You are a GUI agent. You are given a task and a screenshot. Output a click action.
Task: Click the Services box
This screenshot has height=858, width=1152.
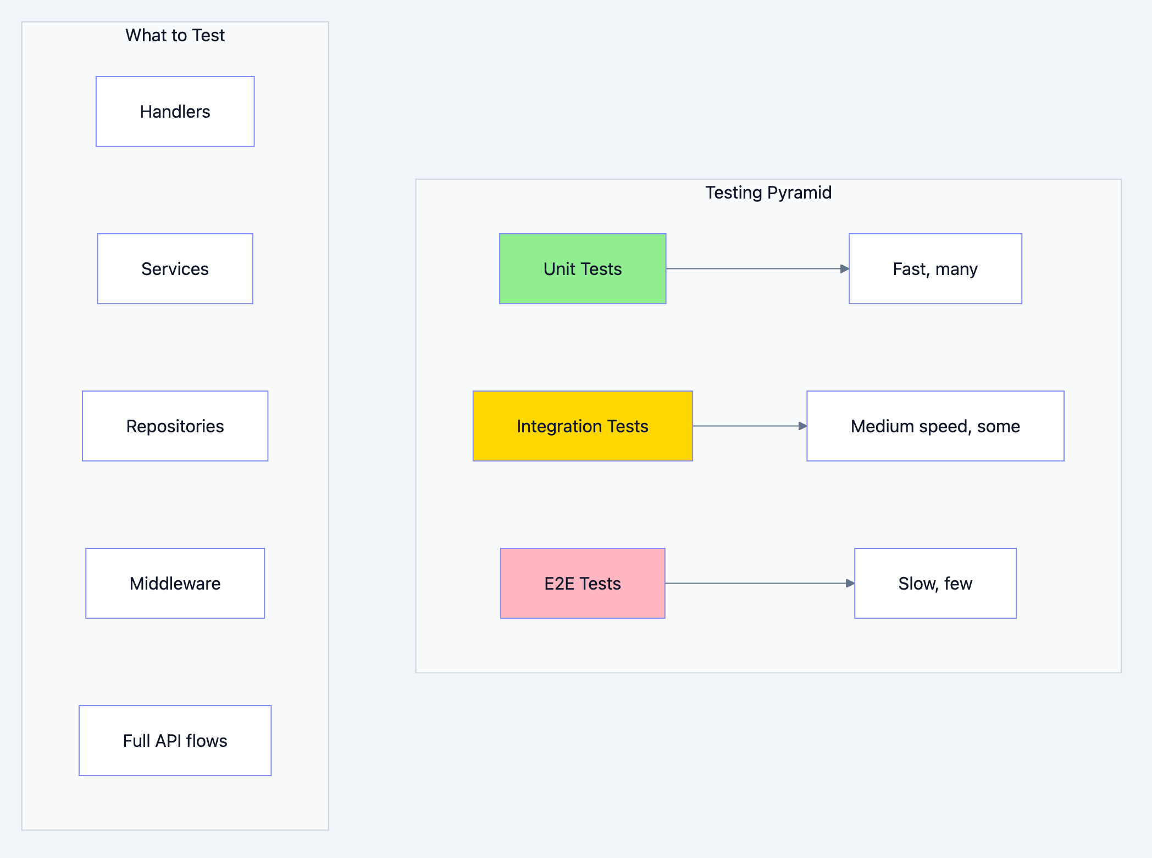click(x=175, y=268)
